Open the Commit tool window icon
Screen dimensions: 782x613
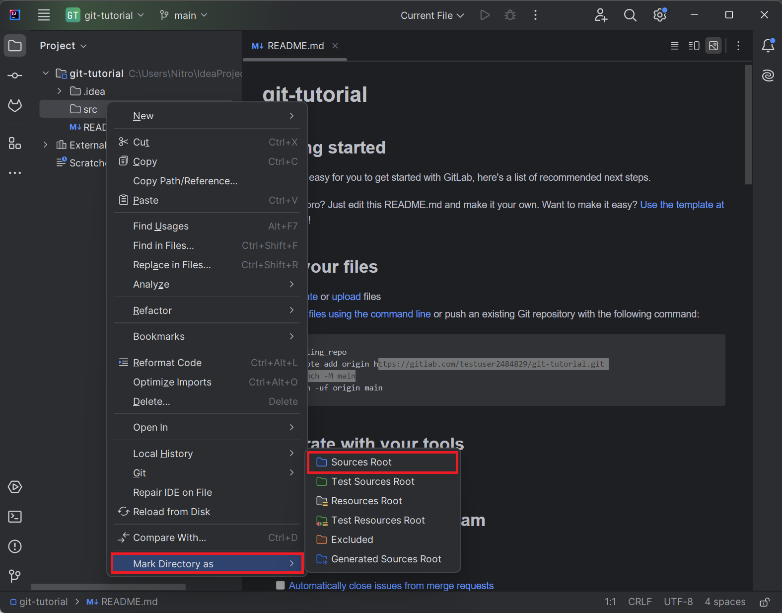pos(15,76)
